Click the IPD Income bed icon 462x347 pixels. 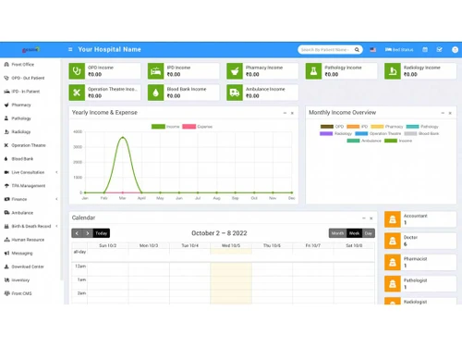[155, 71]
